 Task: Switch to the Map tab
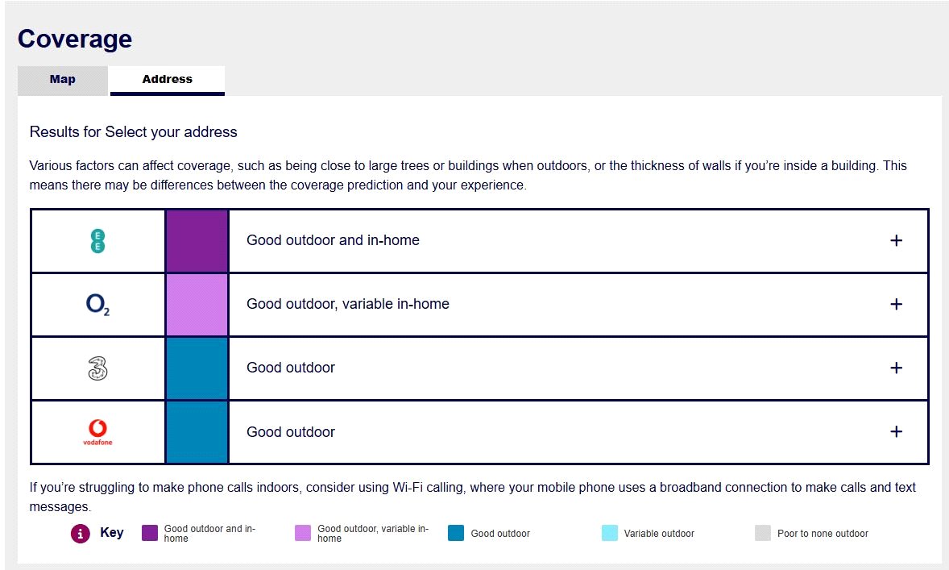(63, 80)
